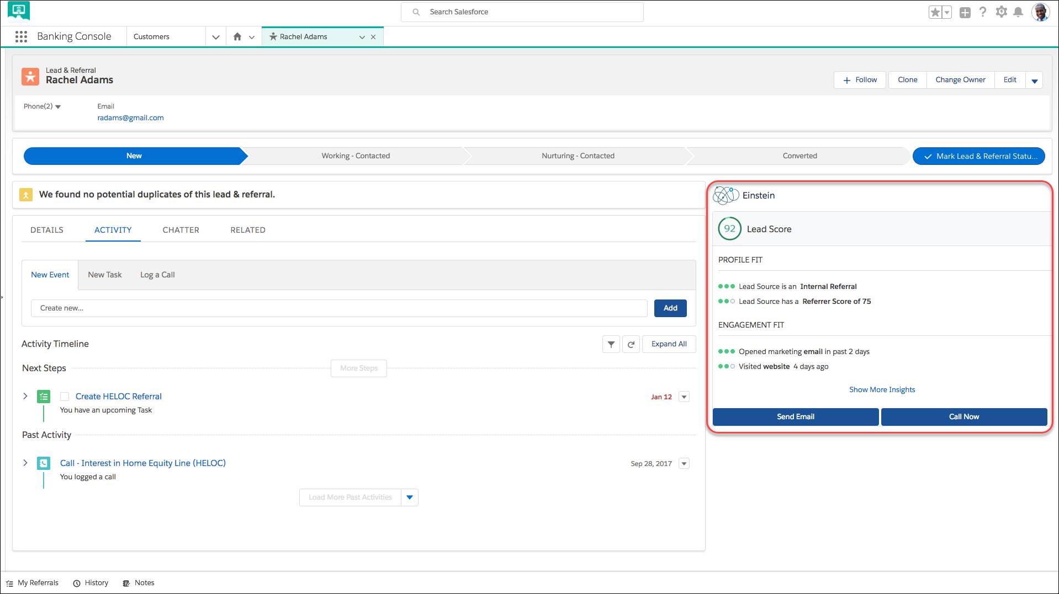
Task: Click the Add button
Action: [670, 308]
